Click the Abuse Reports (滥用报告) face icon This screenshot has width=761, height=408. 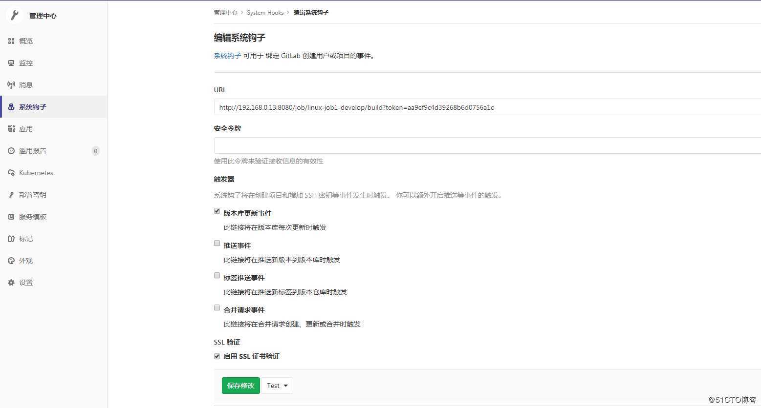point(11,151)
